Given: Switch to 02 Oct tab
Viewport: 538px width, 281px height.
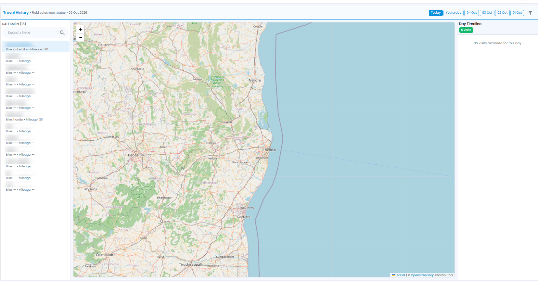Looking at the screenshot, I should [502, 13].
